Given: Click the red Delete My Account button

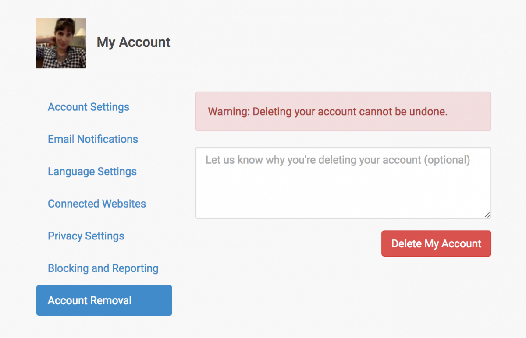Looking at the screenshot, I should [x=436, y=243].
